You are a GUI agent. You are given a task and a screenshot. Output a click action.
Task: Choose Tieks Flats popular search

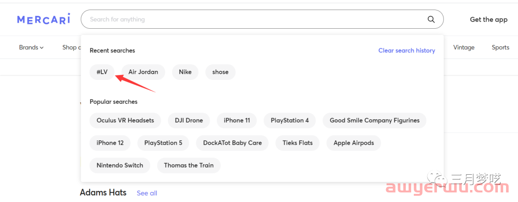pyautogui.click(x=297, y=143)
